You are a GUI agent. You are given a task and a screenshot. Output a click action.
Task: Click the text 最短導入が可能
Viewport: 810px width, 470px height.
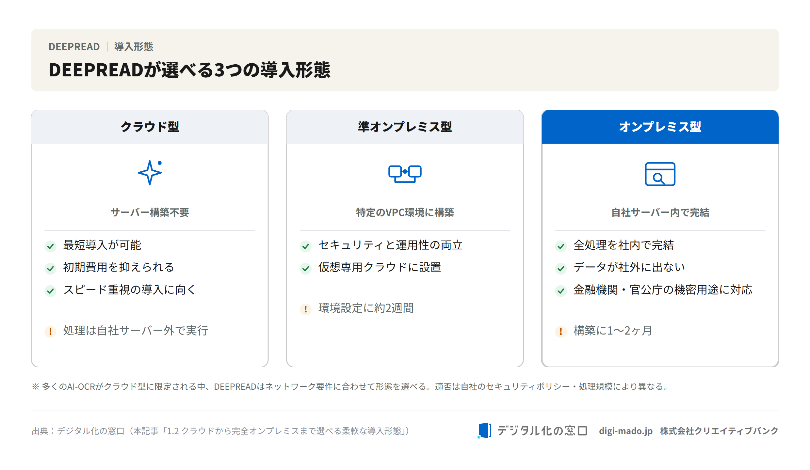(x=102, y=245)
